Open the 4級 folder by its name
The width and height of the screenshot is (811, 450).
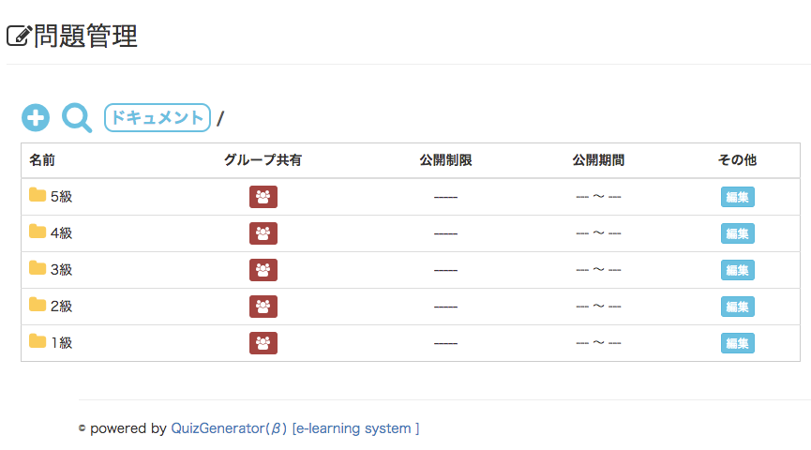click(x=61, y=232)
